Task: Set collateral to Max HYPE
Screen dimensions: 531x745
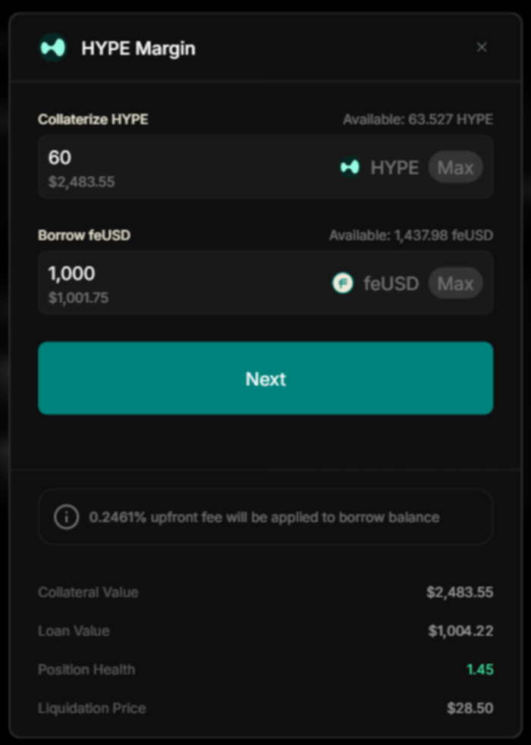Action: 455,167
